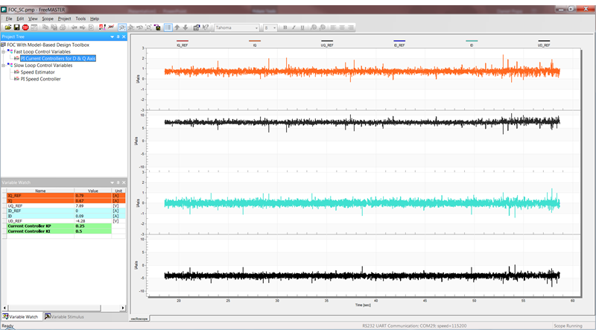Select PI Current Controllers for D & Q Axis
This screenshot has height=335, width=596.
pos(58,59)
